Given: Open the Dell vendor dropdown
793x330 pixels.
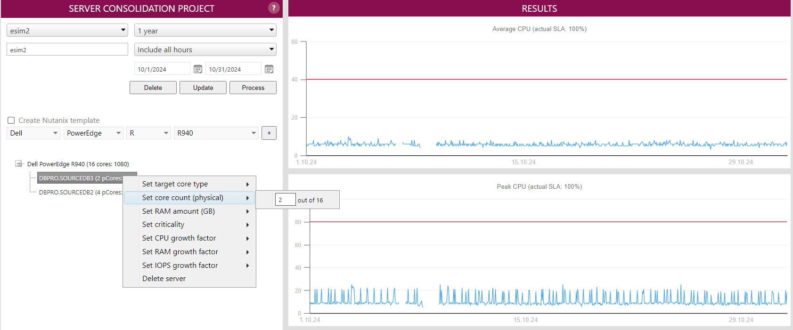Looking at the screenshot, I should (33, 133).
